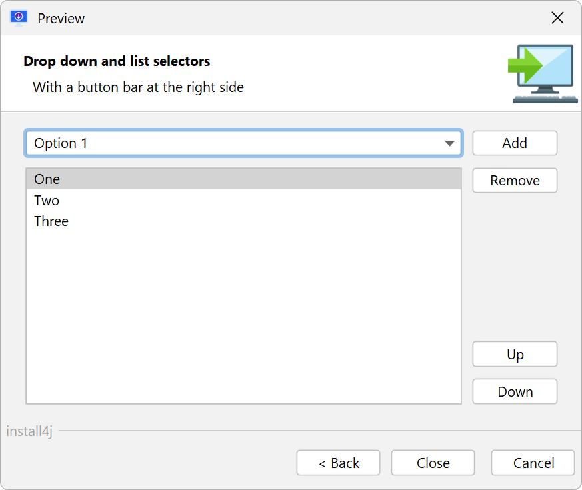Click the Preview window app icon
Image resolution: width=582 pixels, height=490 pixels.
tap(19, 18)
